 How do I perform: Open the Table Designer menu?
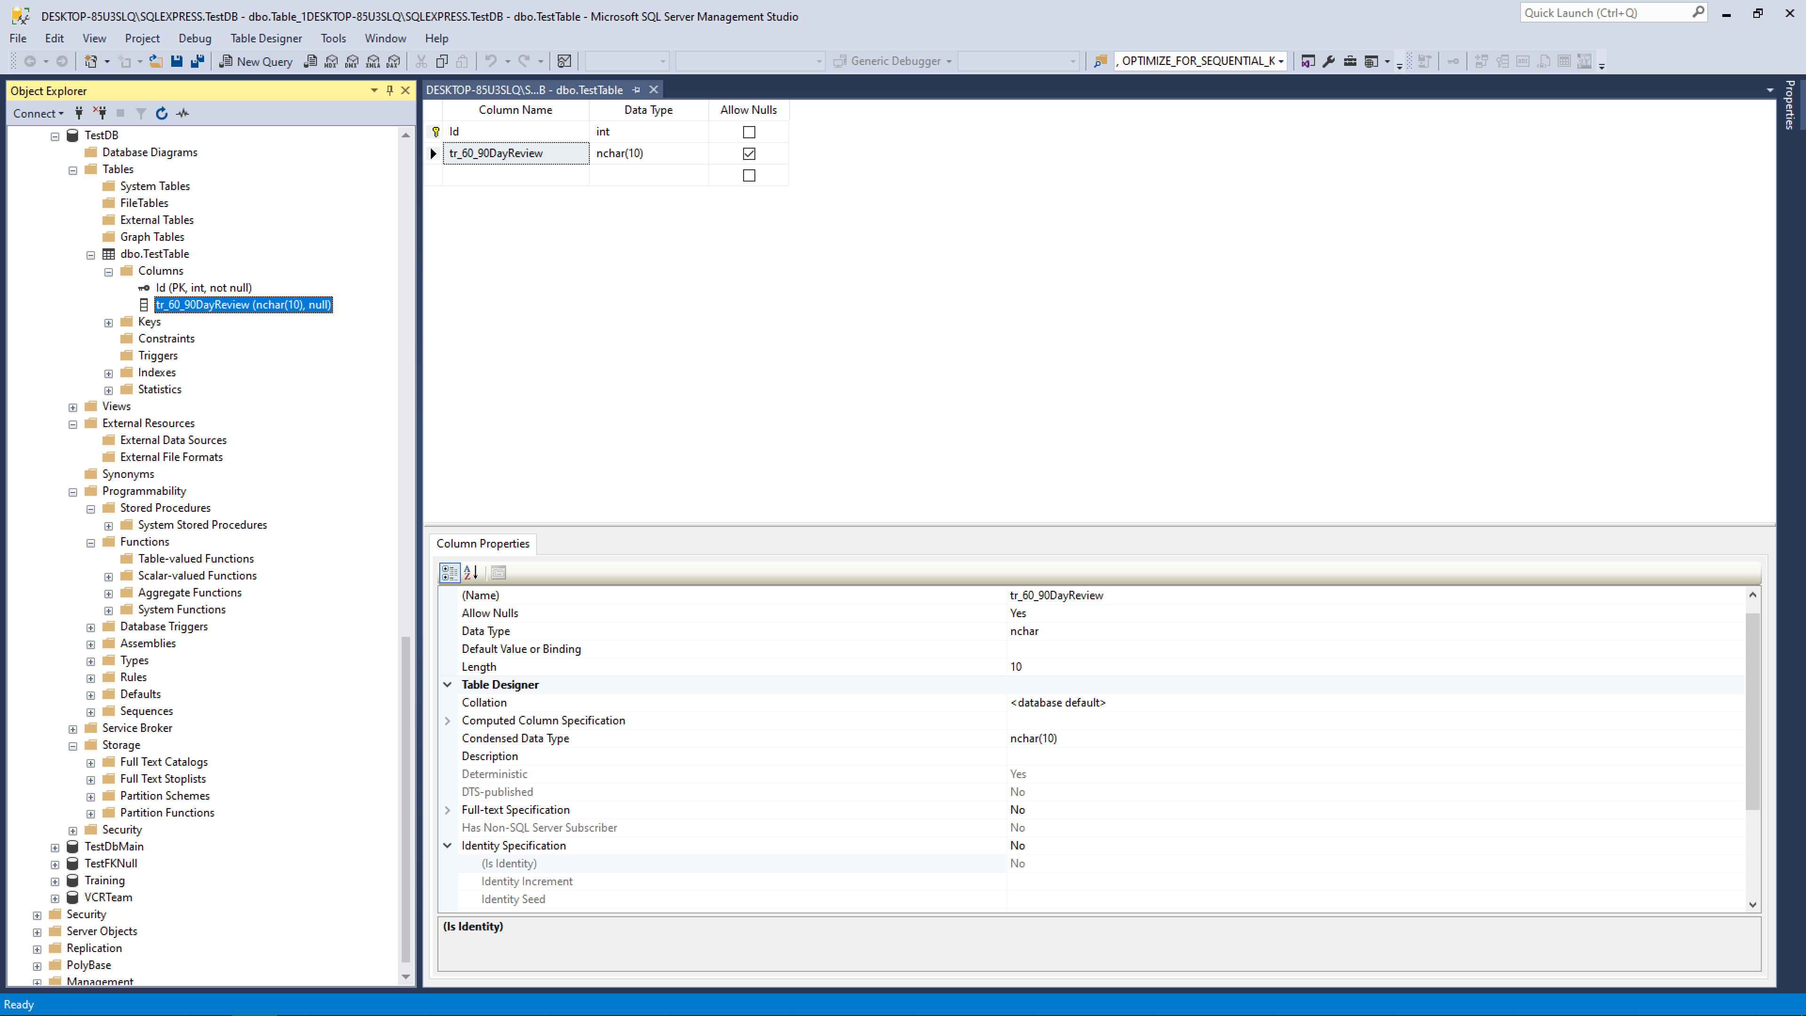coord(266,38)
